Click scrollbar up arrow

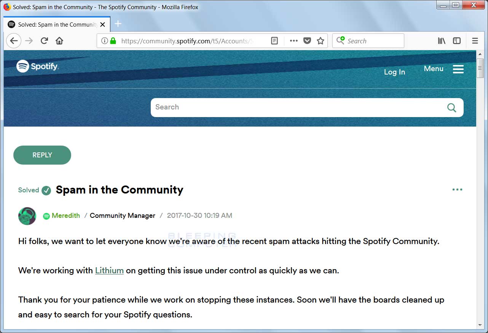pyautogui.click(x=480, y=54)
